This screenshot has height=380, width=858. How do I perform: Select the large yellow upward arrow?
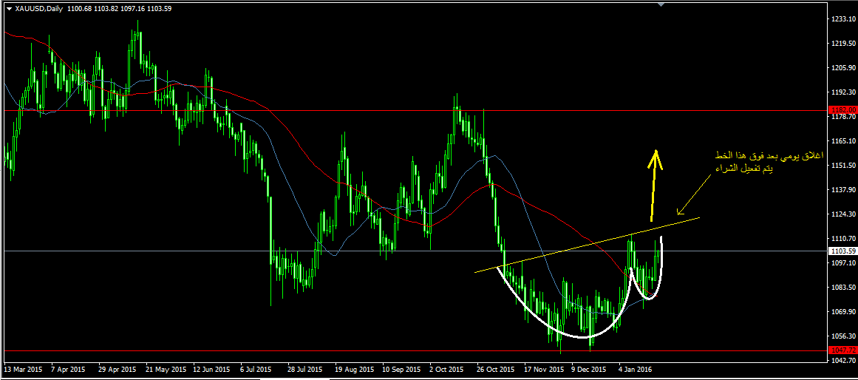[x=654, y=185]
